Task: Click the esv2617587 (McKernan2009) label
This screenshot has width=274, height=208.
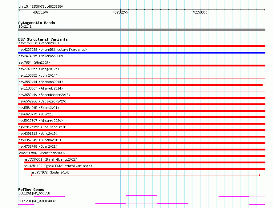Action: tap(42, 153)
